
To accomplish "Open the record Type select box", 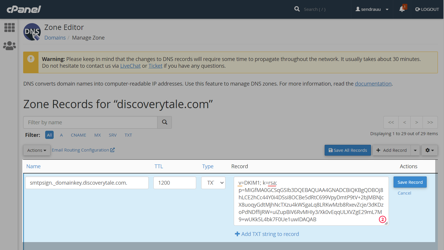I will [213, 183].
